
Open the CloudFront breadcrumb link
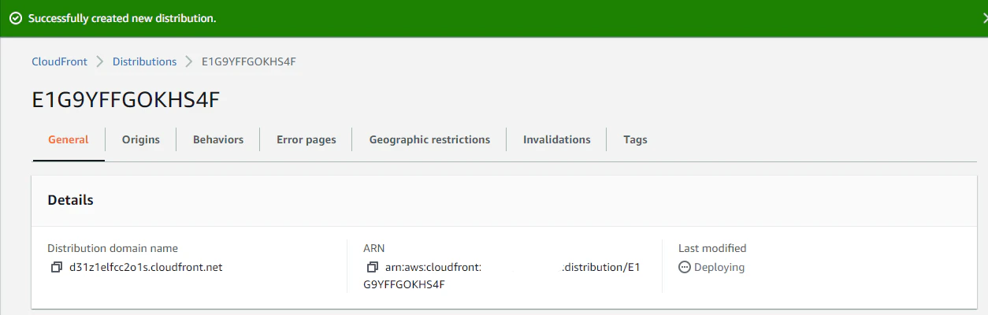(59, 61)
